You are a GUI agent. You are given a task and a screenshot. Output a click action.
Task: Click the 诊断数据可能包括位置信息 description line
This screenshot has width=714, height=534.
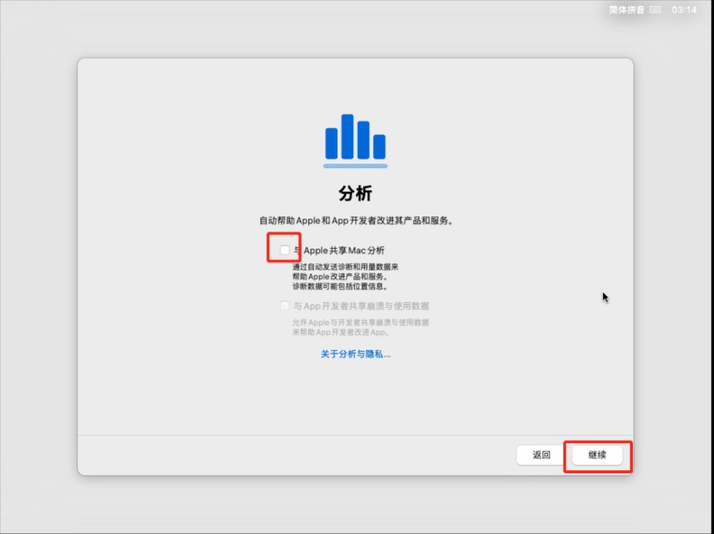coord(340,286)
